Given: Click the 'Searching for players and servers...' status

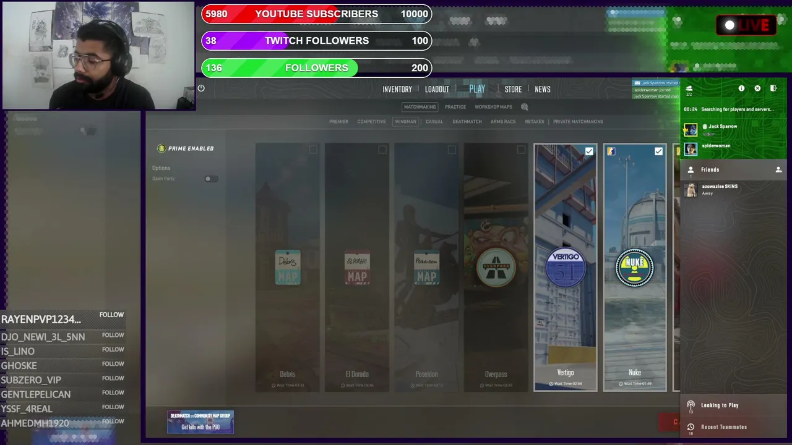Looking at the screenshot, I should [x=737, y=109].
